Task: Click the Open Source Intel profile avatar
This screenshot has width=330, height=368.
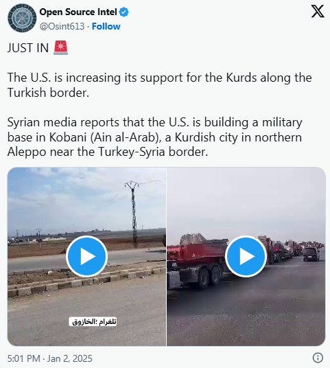Action: (x=22, y=18)
